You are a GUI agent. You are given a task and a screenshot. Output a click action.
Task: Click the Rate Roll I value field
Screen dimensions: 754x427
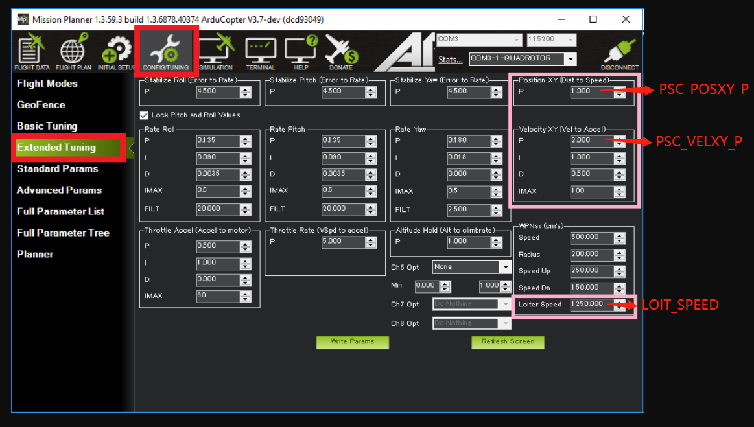(x=218, y=158)
